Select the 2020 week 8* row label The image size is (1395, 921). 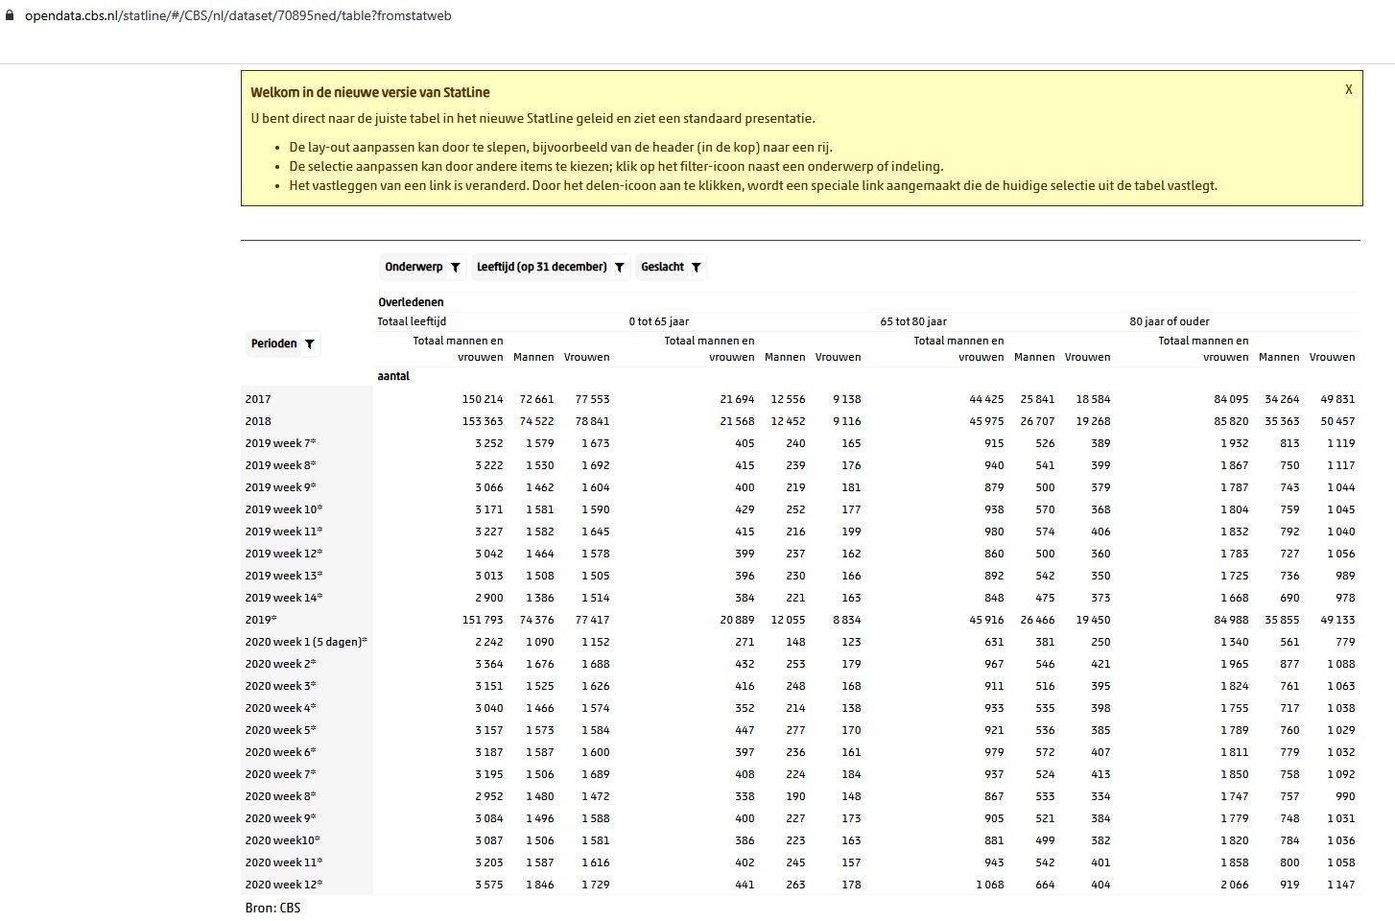pyautogui.click(x=280, y=796)
